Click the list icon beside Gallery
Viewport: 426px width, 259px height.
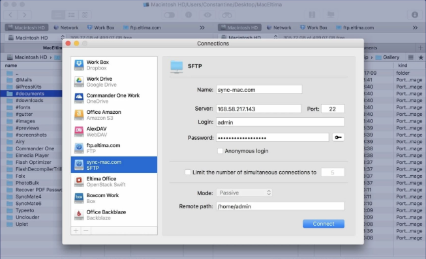[x=411, y=57]
